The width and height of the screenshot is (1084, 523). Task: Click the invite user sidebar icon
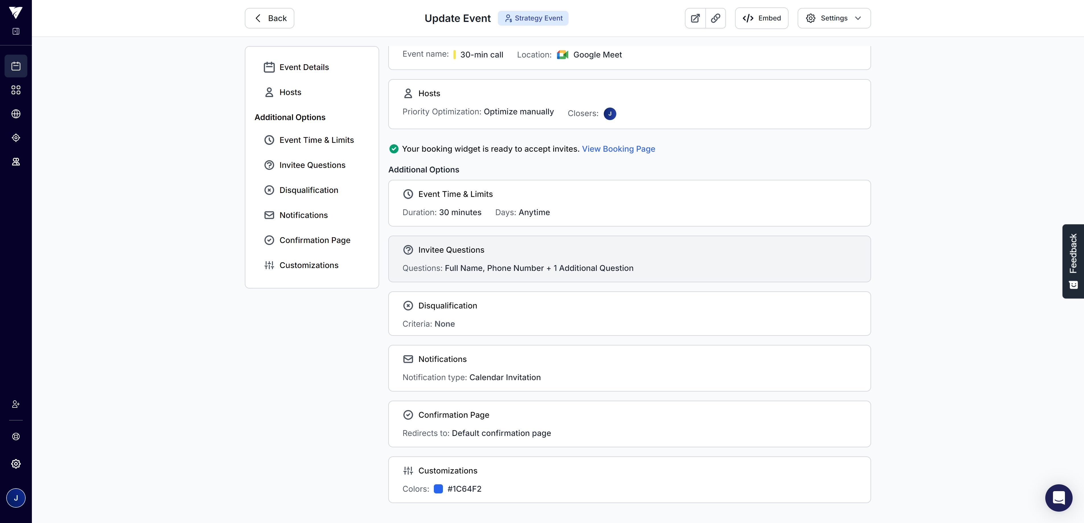[16, 404]
